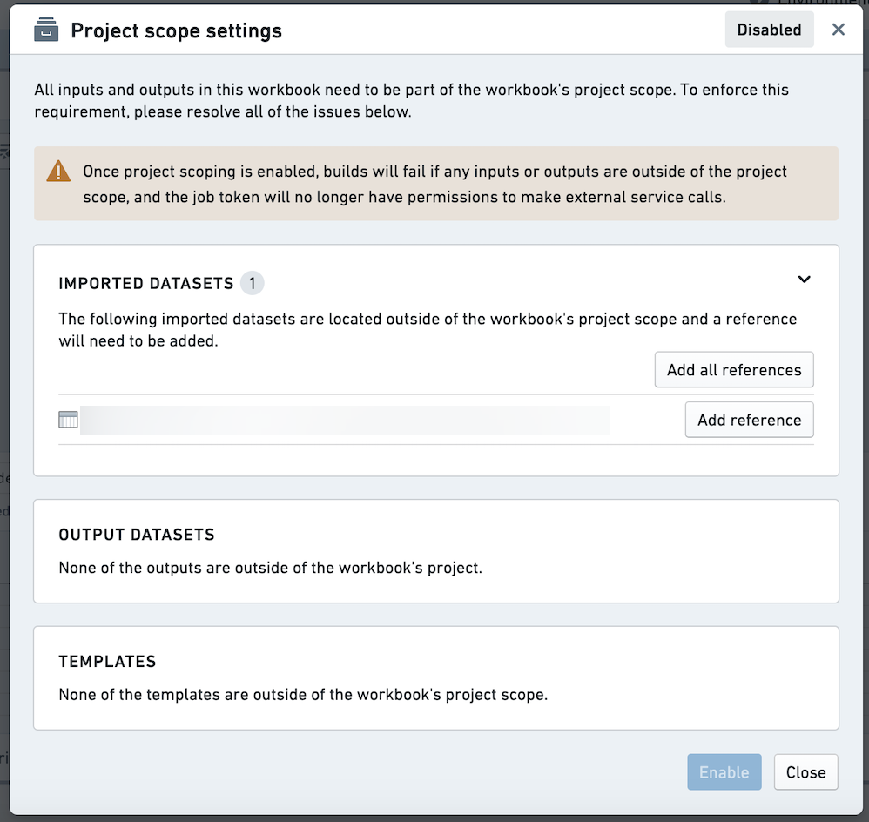Click the Project scope settings title
The height and width of the screenshot is (822, 869).
pyautogui.click(x=176, y=30)
